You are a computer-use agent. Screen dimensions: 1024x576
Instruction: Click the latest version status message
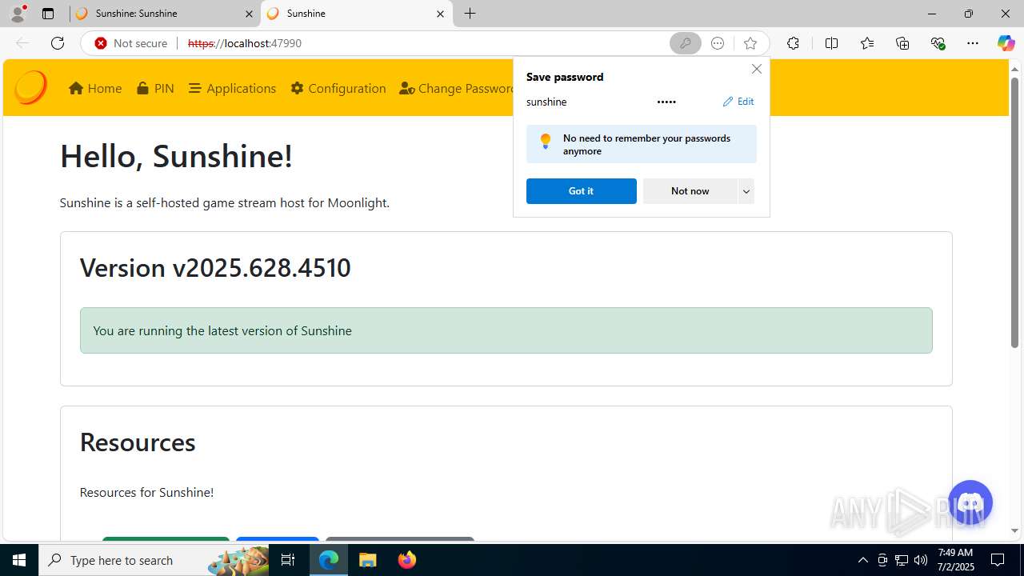506,330
